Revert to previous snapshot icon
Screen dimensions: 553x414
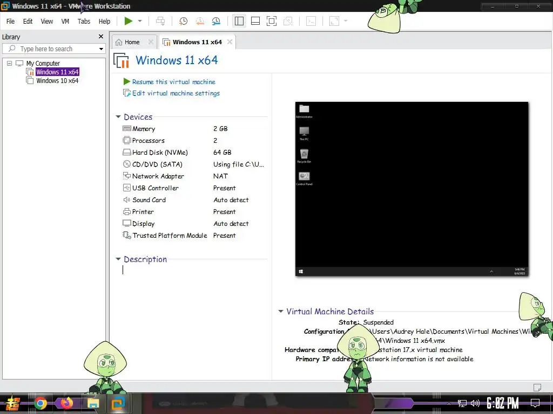tap(200, 21)
